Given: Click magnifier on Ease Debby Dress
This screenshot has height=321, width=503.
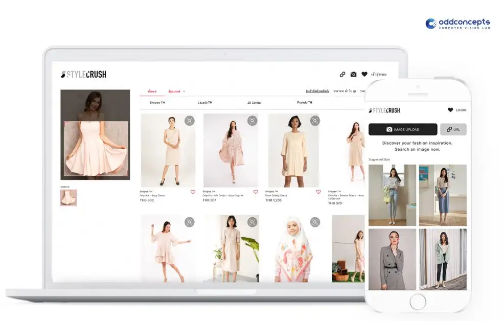Looking at the screenshot, I should (315, 121).
